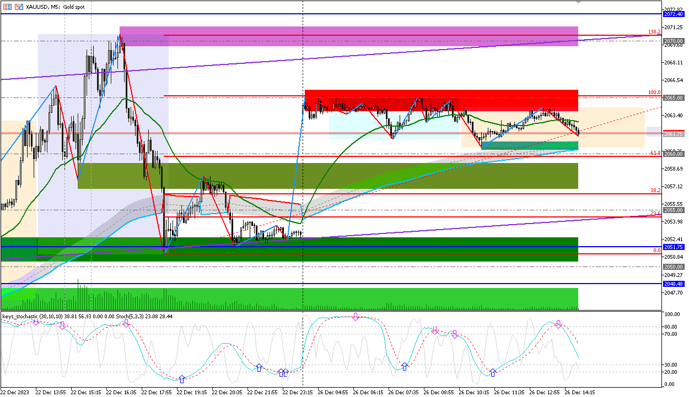The image size is (689, 397).
Task: Click the 30.00 stochastic scale label
Action: click(671, 365)
